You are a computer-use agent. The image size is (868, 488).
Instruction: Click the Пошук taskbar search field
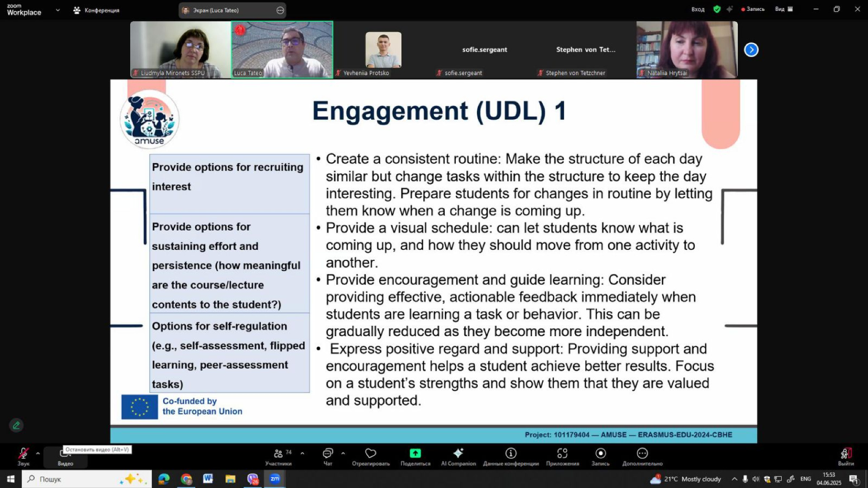87,479
